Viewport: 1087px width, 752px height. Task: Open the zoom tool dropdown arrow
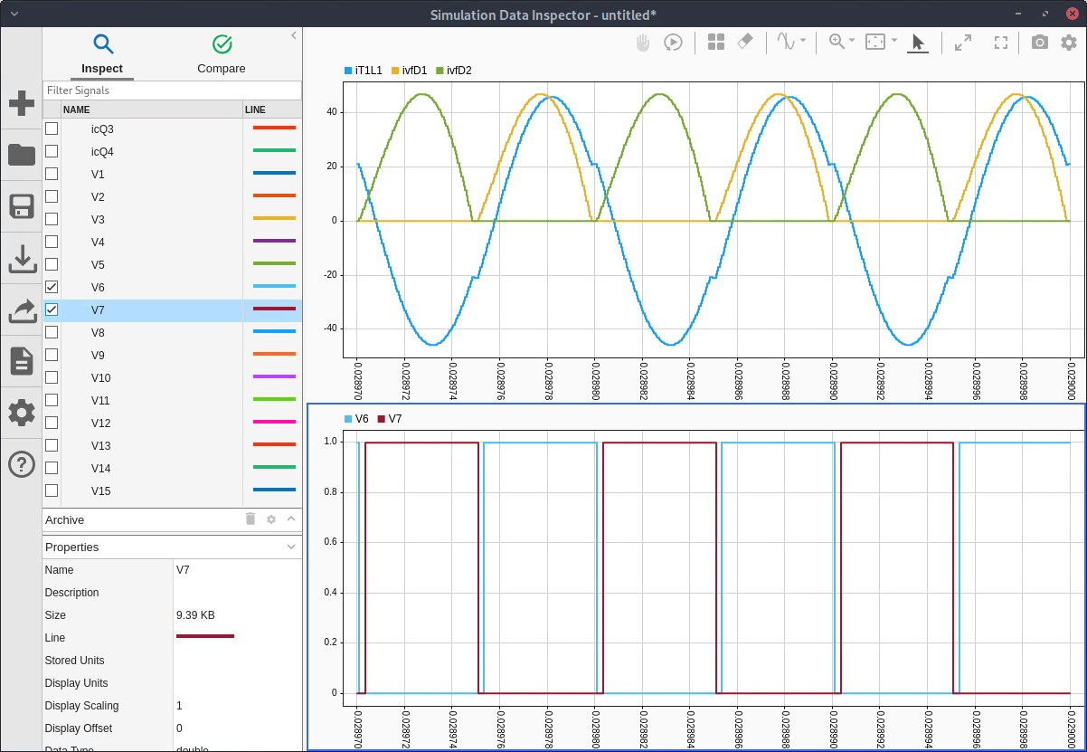tap(852, 42)
